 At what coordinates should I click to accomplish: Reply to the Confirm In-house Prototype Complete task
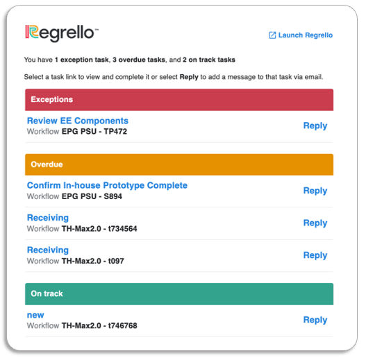pos(315,191)
